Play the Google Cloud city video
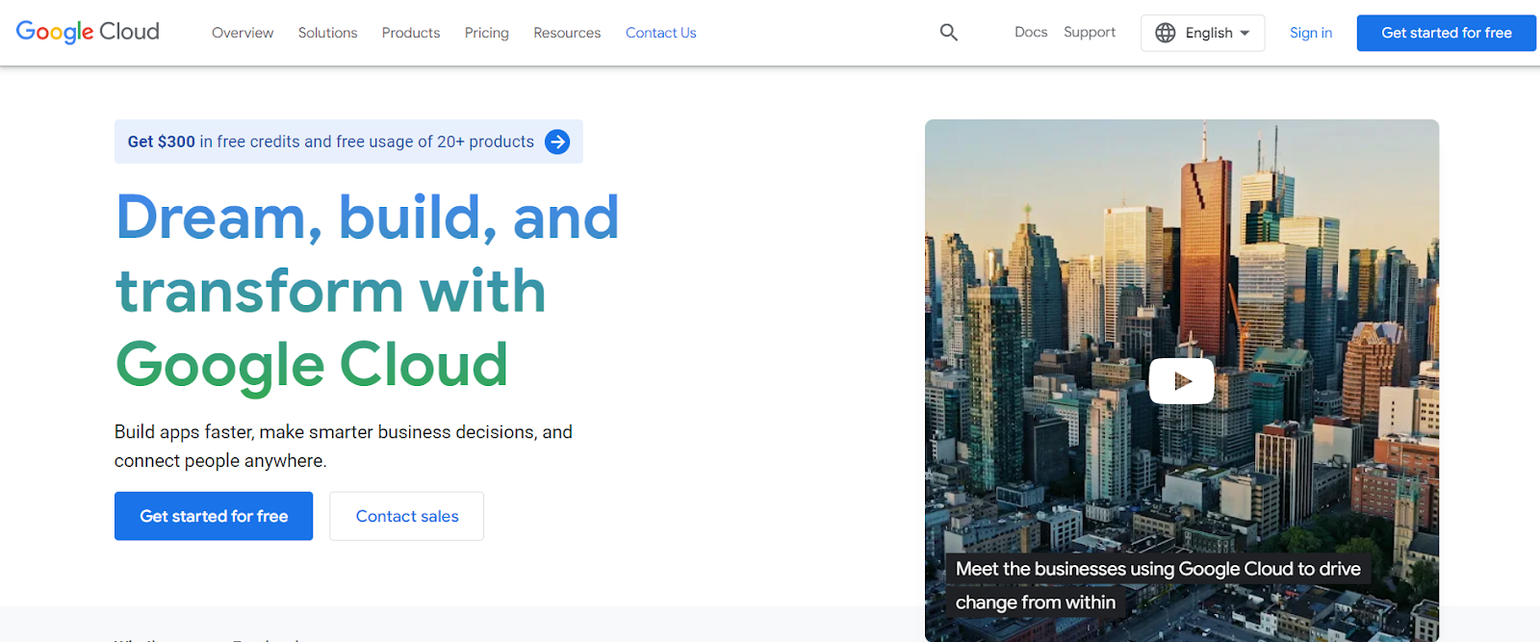This screenshot has height=642, width=1540. [1181, 381]
